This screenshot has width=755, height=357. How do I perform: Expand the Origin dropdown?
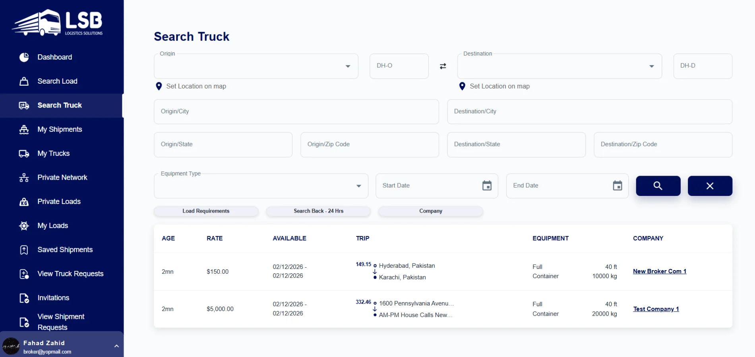pyautogui.click(x=348, y=66)
